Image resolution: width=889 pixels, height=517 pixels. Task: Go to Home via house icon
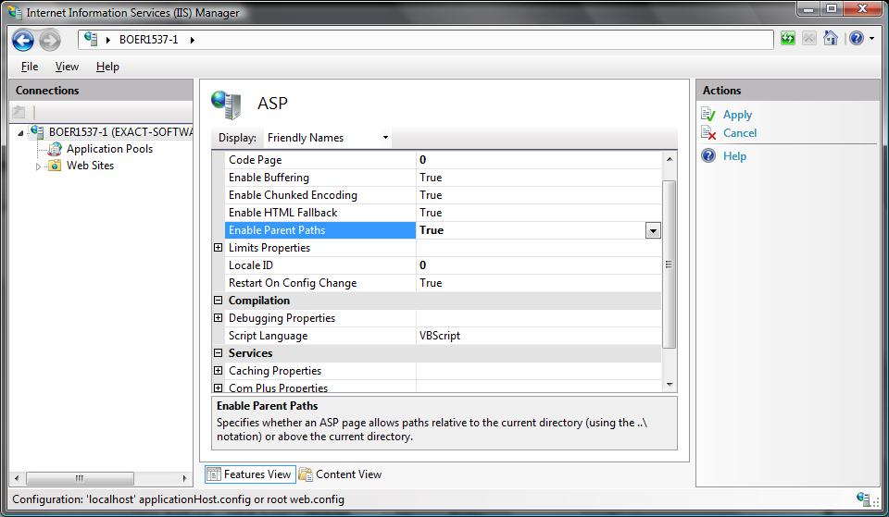coord(831,38)
